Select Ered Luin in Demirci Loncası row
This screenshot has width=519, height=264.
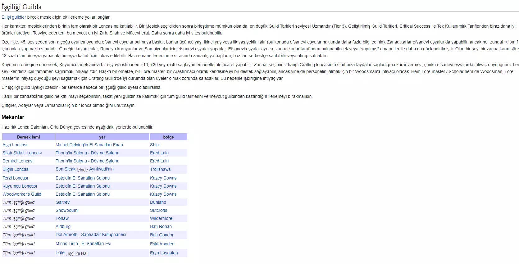[159, 161]
